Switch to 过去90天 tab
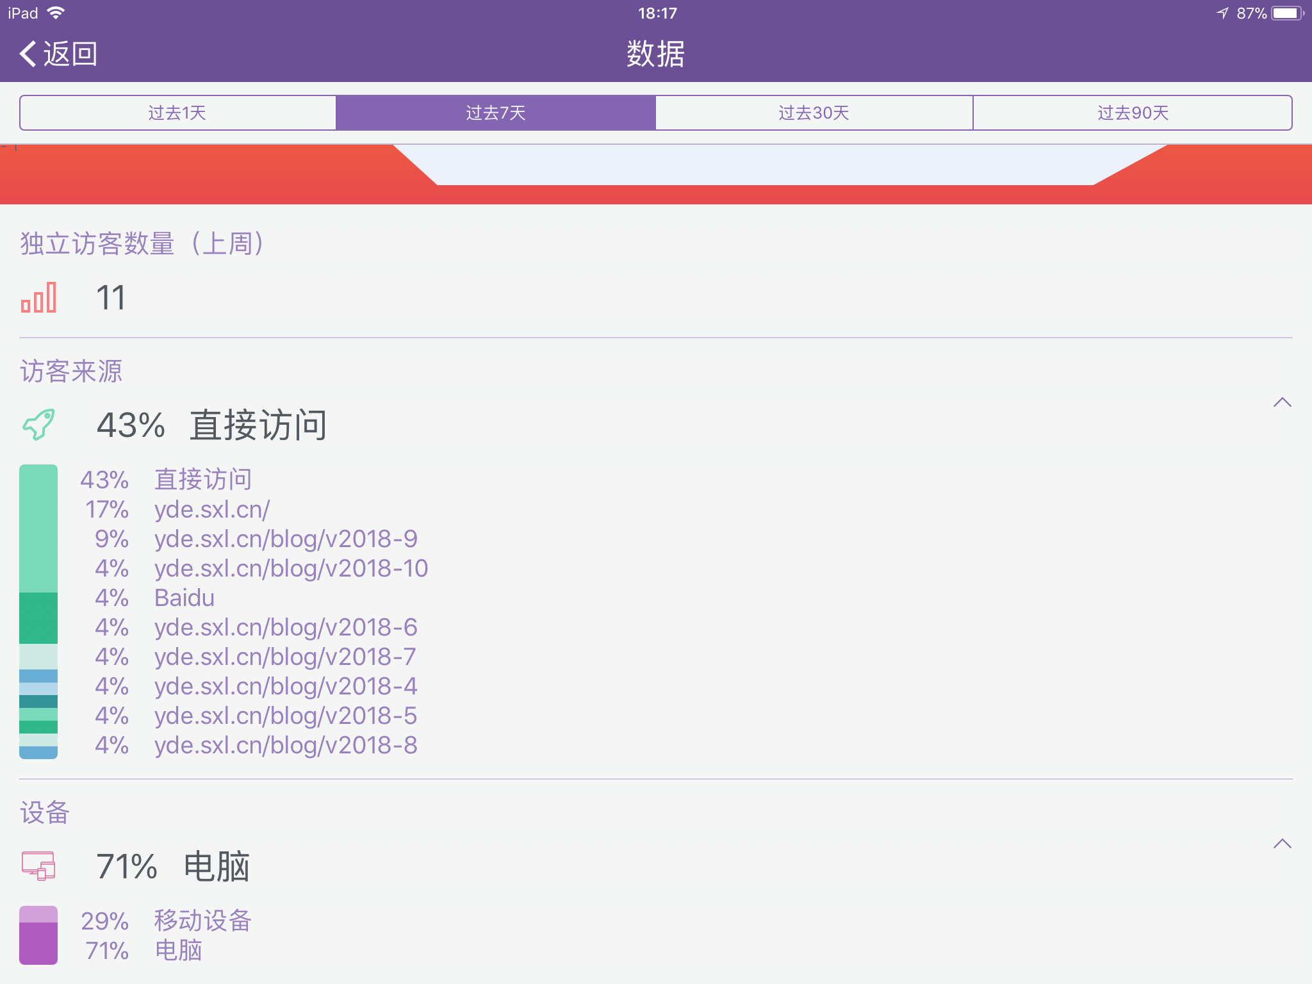The width and height of the screenshot is (1312, 984). (x=1133, y=113)
